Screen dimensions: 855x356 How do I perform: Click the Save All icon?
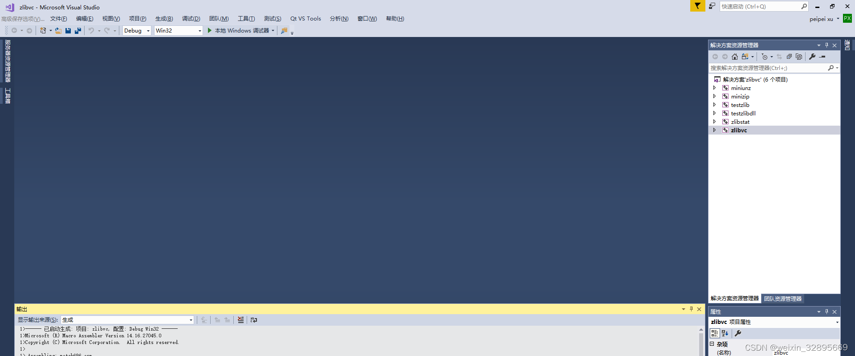[78, 31]
